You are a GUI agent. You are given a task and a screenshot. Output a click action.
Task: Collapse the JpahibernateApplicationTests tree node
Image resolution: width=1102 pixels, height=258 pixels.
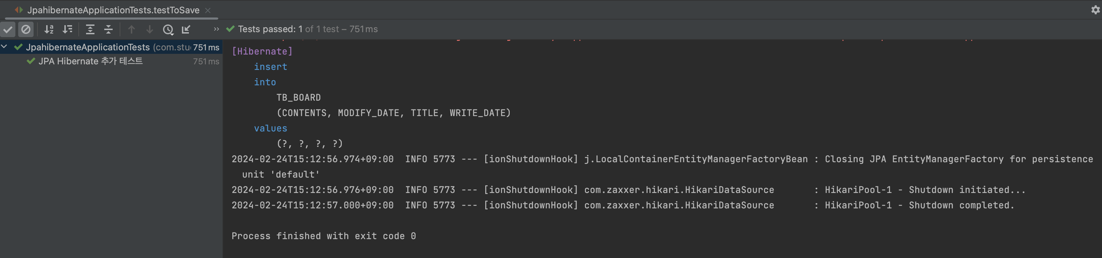(x=4, y=46)
